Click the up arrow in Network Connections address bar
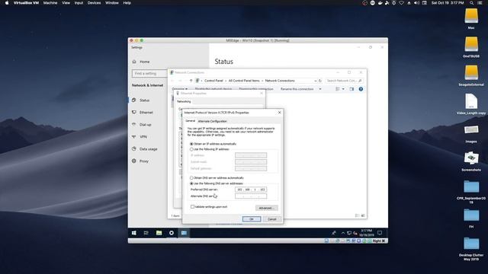The height and width of the screenshot is (274, 488). click(x=191, y=81)
